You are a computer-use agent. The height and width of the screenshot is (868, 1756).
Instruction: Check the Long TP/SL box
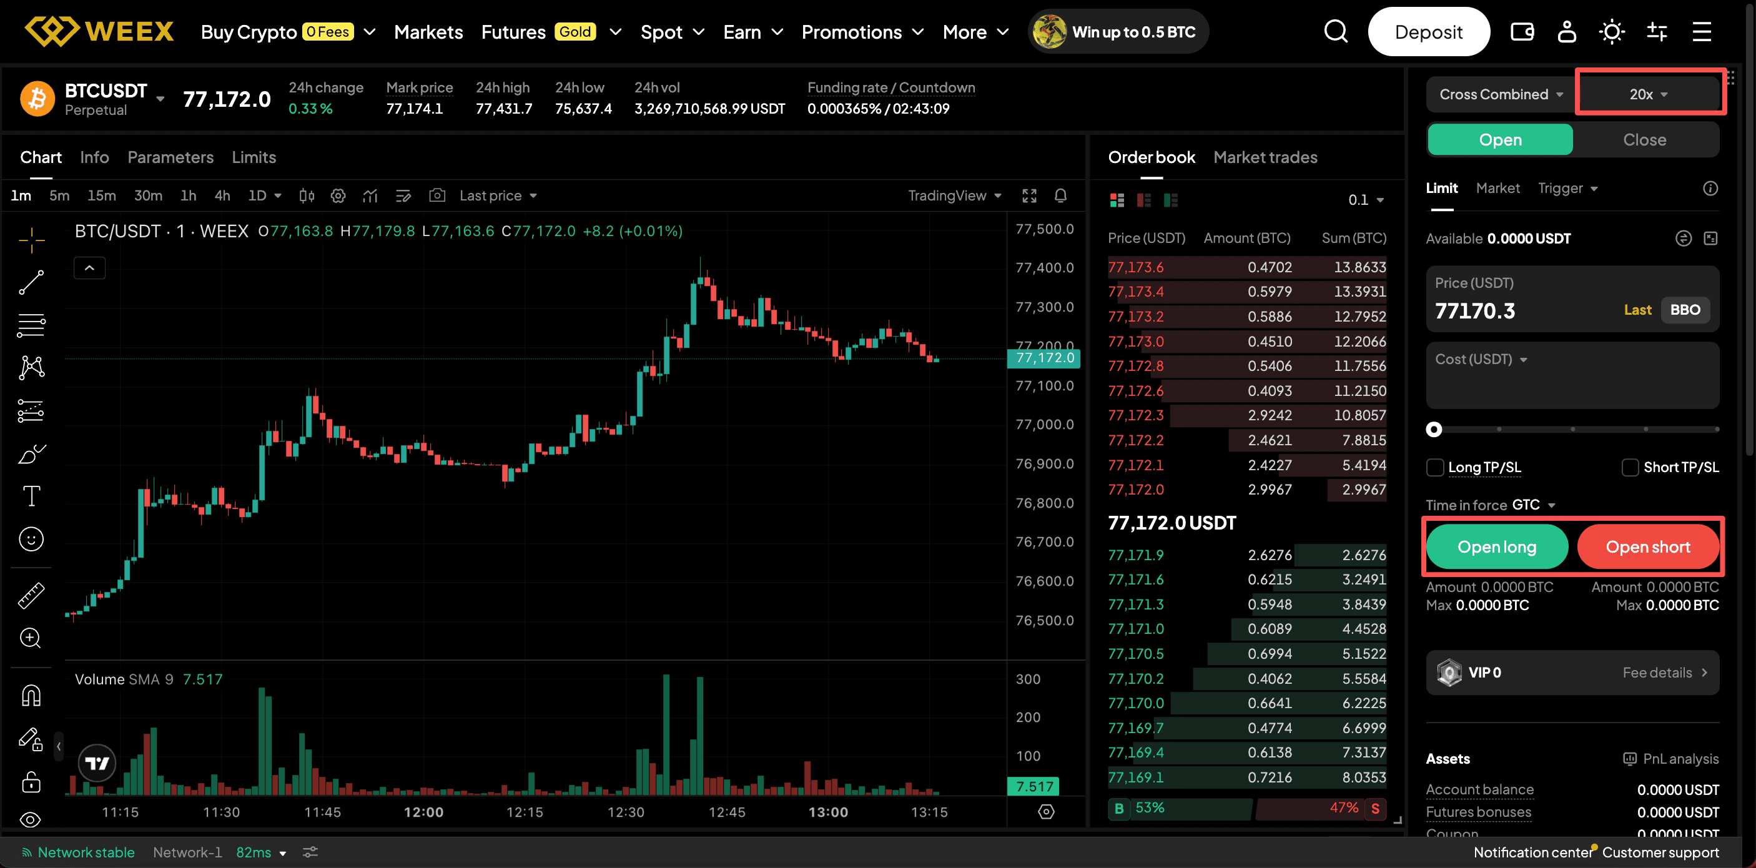pos(1435,467)
